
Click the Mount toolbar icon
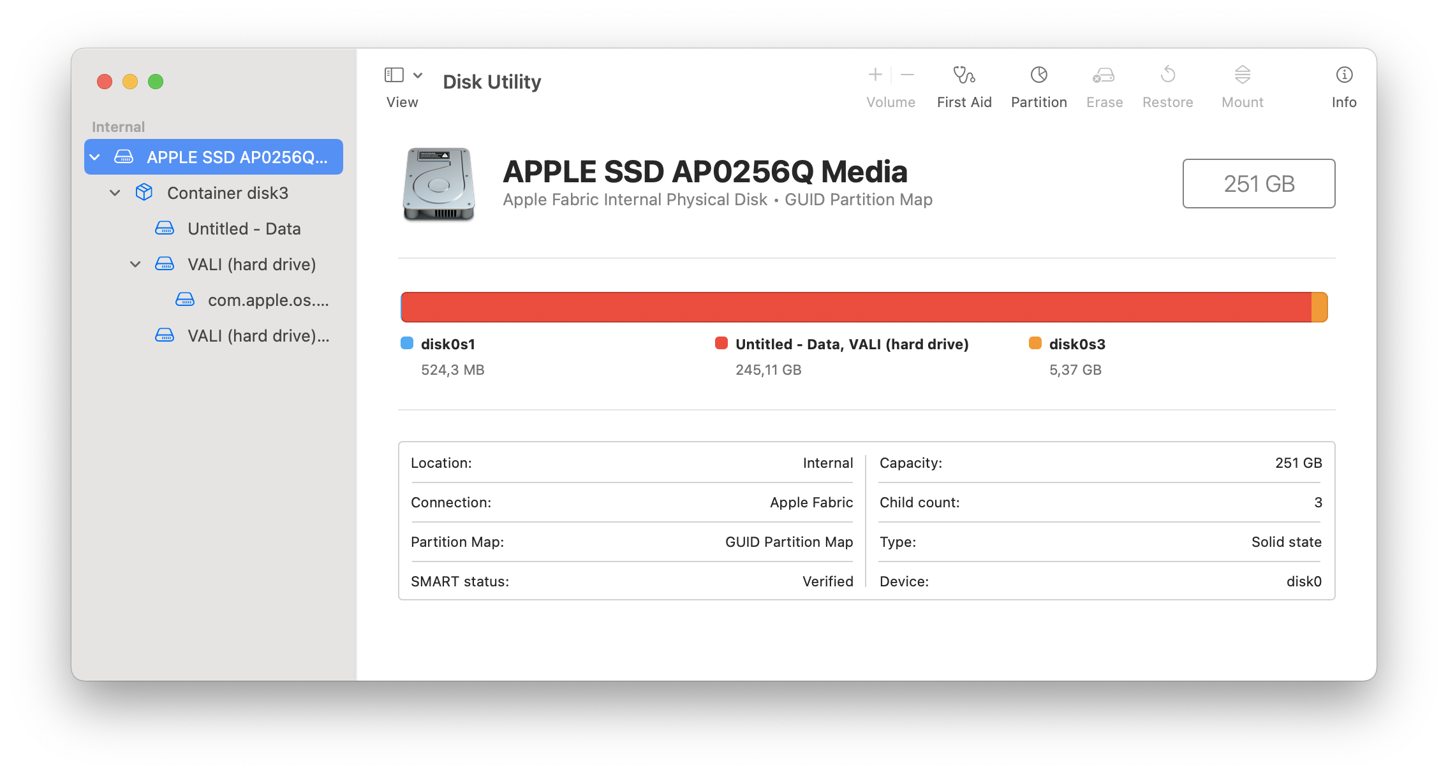point(1242,76)
